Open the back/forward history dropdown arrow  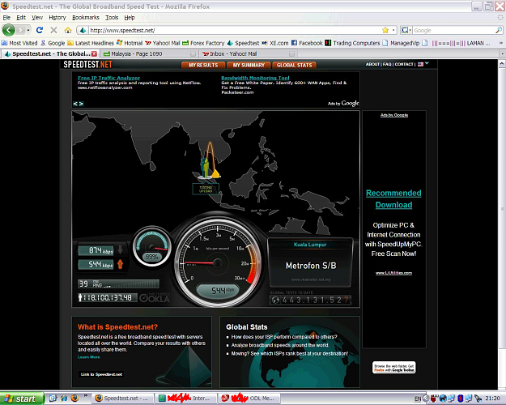[28, 30]
